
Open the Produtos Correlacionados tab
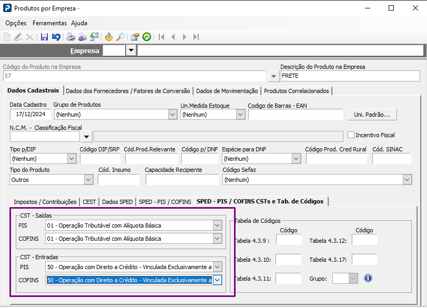point(296,91)
